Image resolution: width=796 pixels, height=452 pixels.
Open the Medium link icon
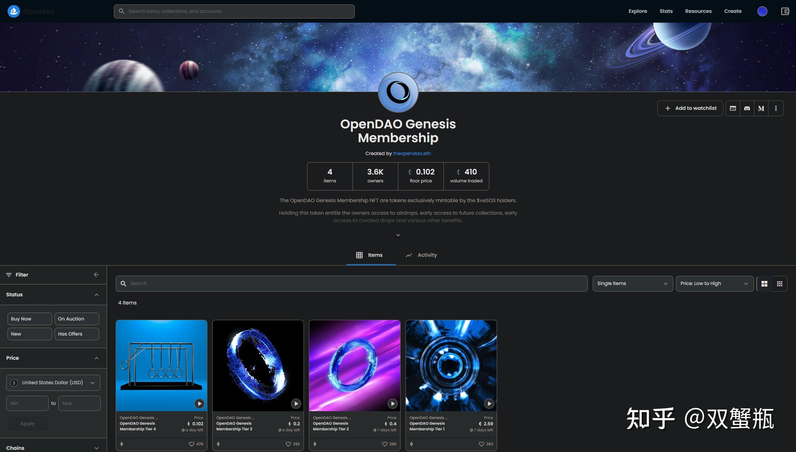coord(761,108)
